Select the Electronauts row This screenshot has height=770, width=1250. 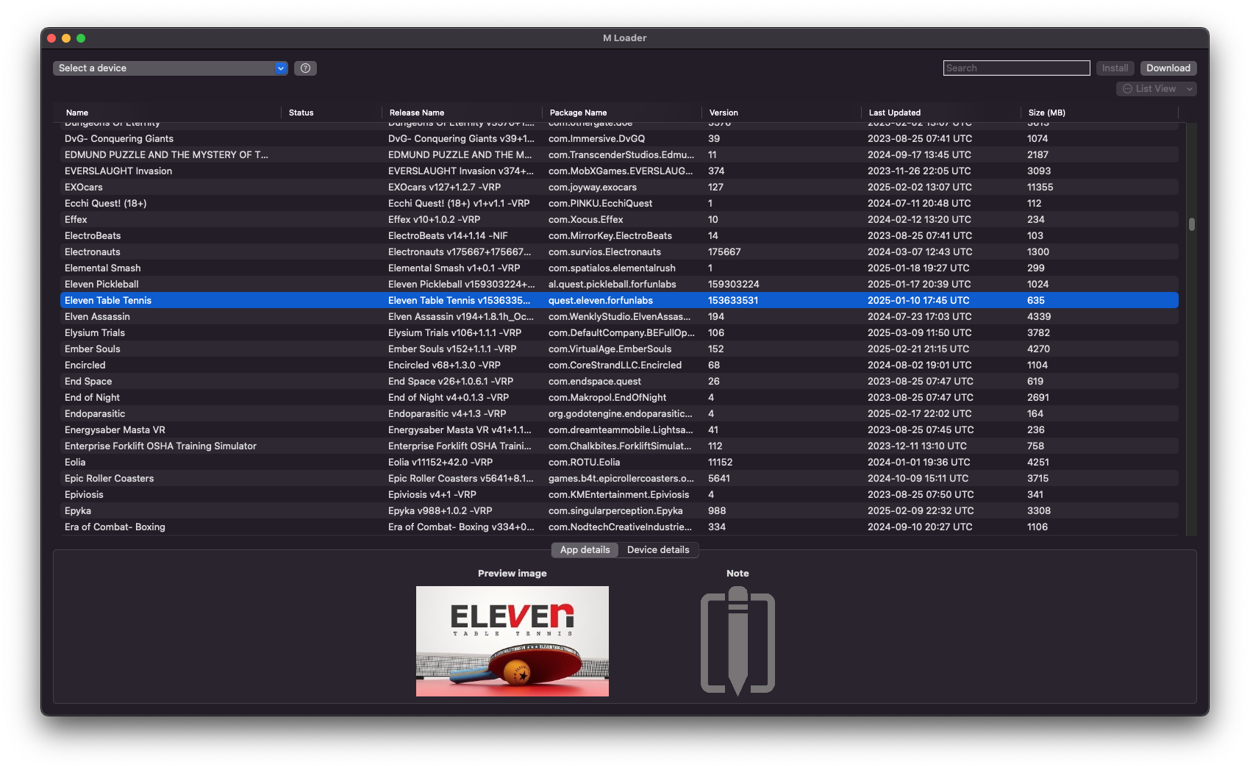619,252
